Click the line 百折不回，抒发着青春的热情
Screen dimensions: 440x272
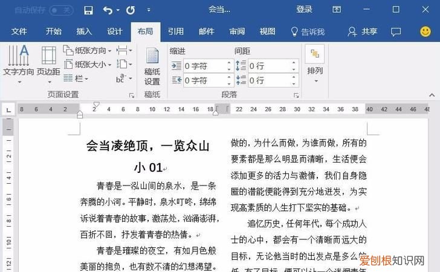[x=136, y=235]
